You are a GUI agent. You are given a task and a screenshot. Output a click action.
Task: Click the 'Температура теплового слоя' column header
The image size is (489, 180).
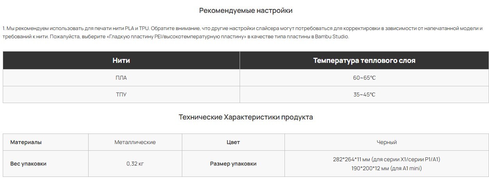[364, 61]
